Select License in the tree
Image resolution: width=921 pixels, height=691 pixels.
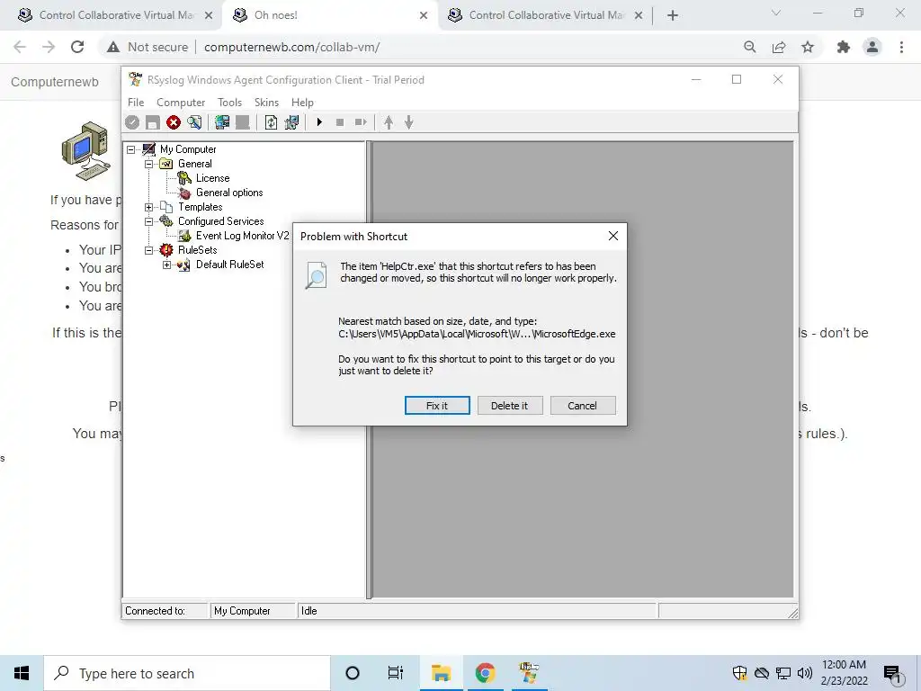[212, 178]
